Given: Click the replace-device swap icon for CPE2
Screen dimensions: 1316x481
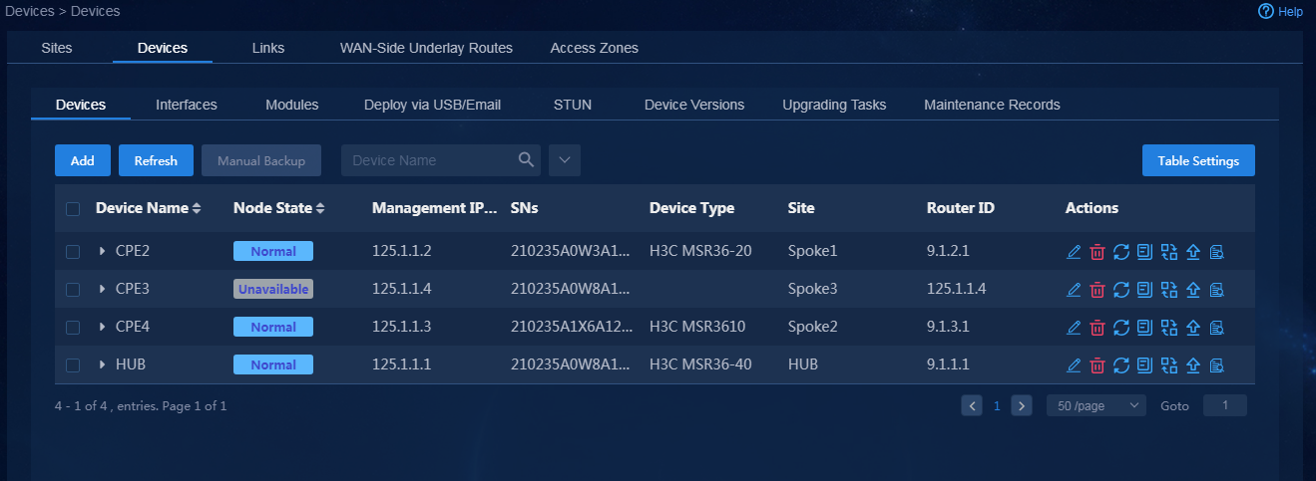Looking at the screenshot, I should tap(1169, 252).
